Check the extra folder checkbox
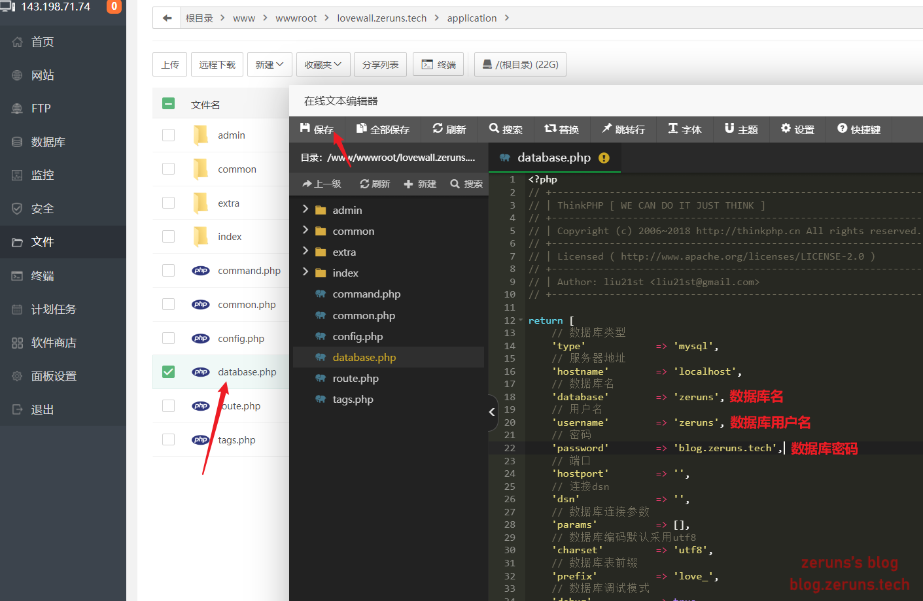This screenshot has width=923, height=601. pos(168,203)
